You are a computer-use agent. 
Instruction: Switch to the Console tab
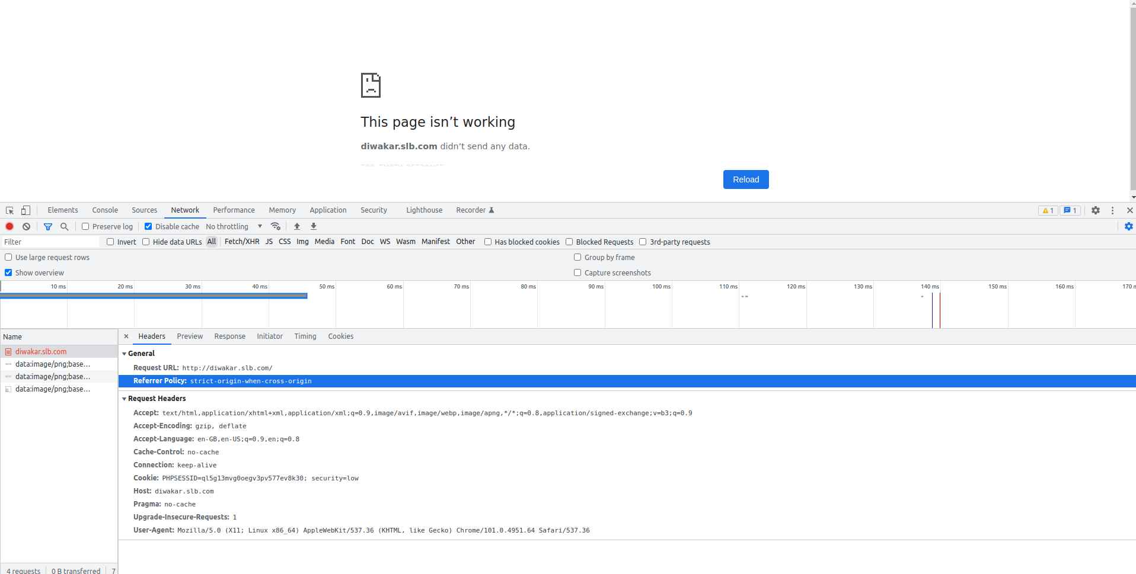tap(105, 210)
